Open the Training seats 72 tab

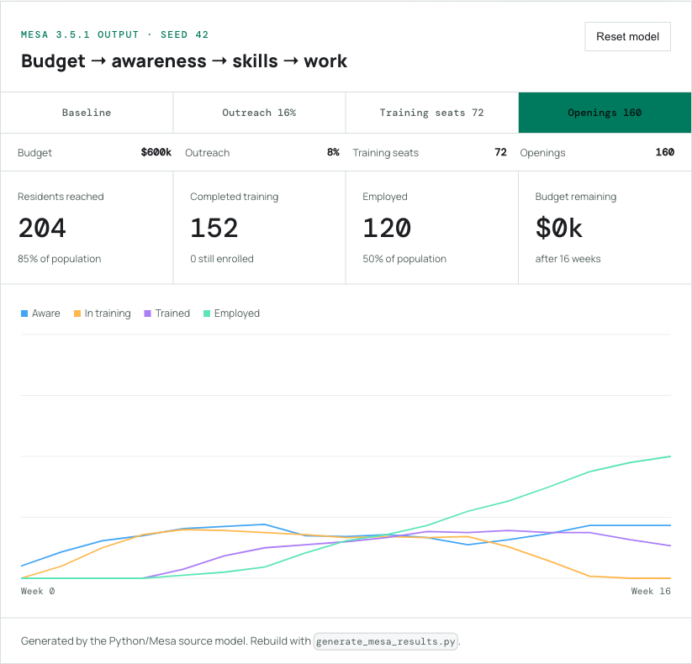431,113
